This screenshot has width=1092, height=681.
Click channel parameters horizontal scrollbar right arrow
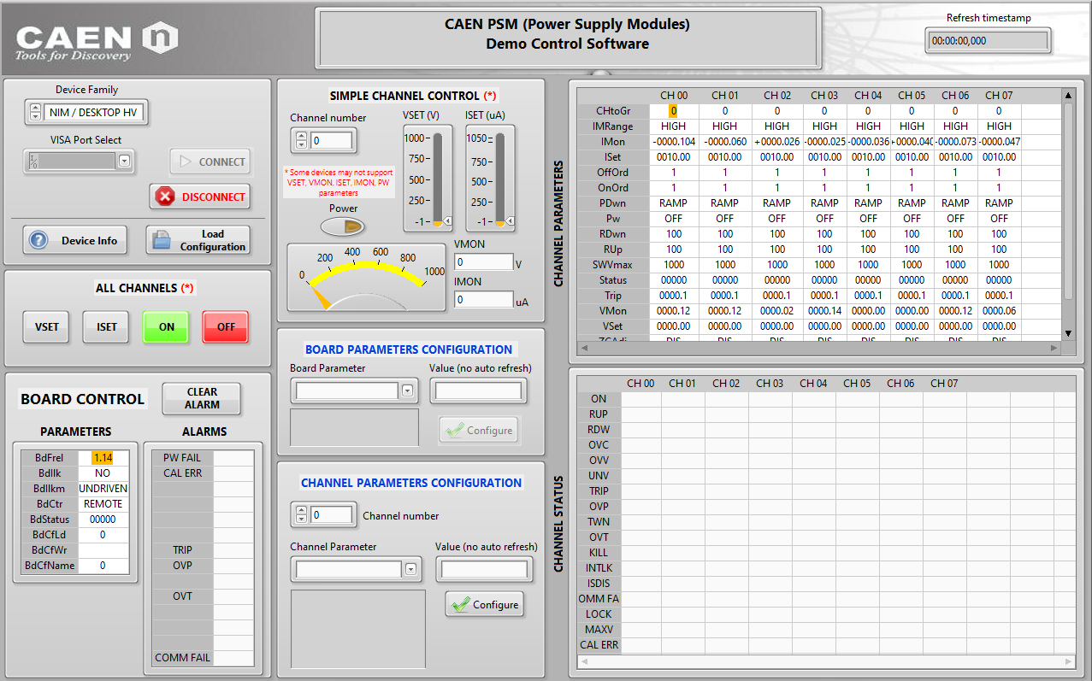click(1054, 349)
